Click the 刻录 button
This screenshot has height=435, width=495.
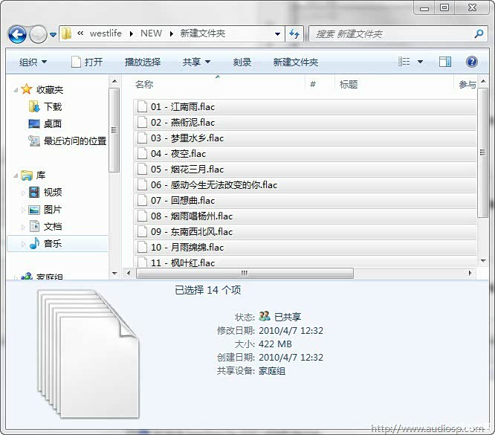tap(242, 62)
